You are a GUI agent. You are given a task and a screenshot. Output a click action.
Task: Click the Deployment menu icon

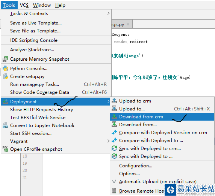point(5,101)
